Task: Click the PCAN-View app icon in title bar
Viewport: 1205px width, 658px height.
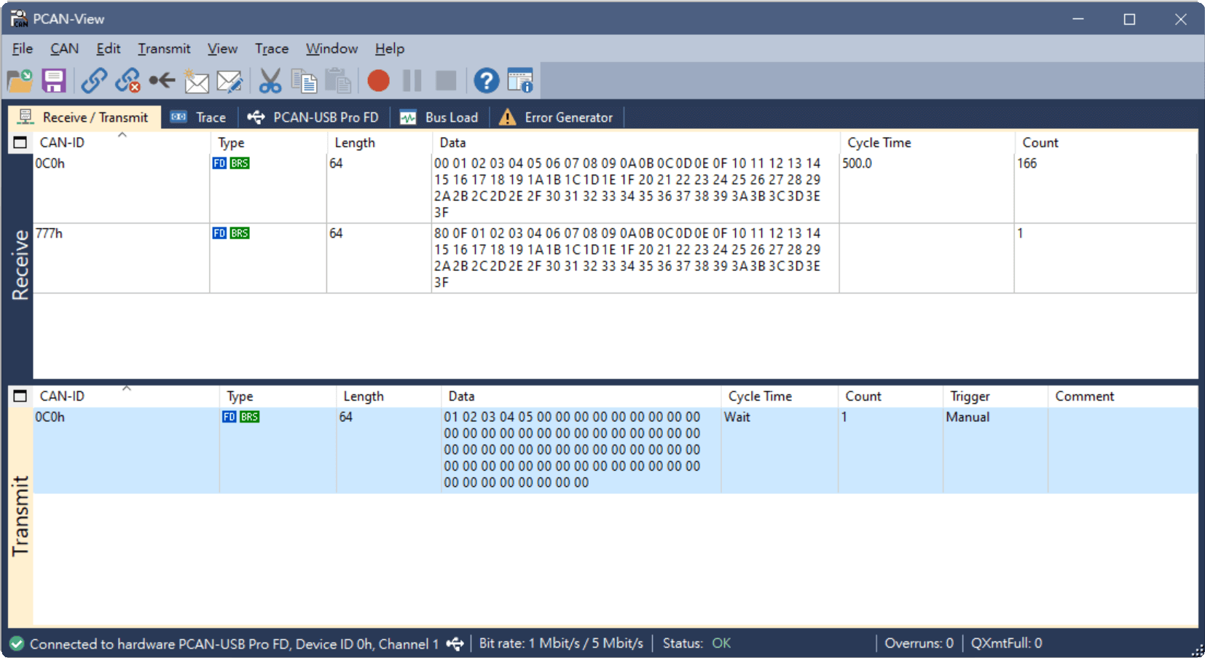Action: click(x=19, y=19)
